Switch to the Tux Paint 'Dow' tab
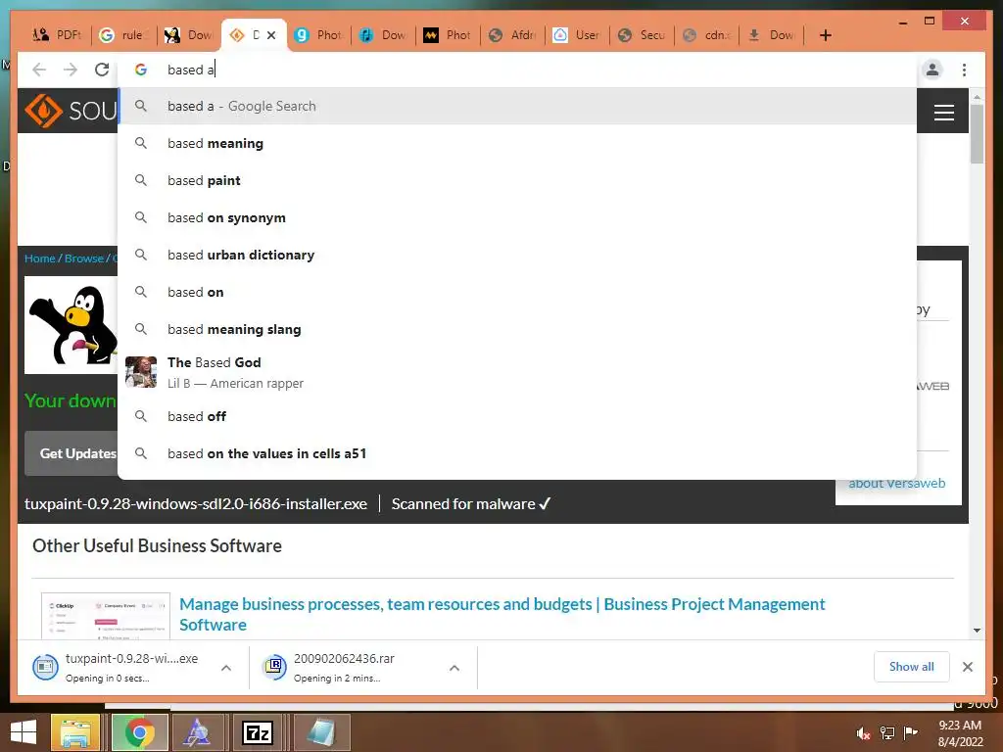Viewport: 1003px width, 752px height. [188, 35]
